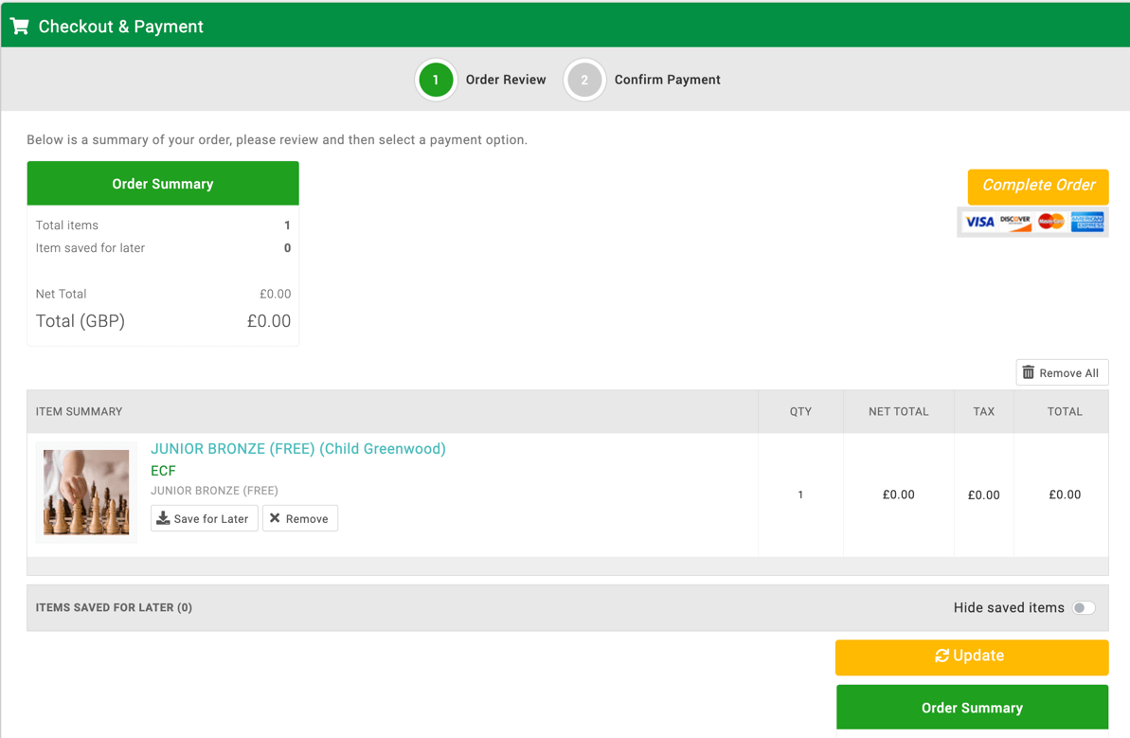Click the Checkout & Payment title
Viewport: 1130px width, 738px height.
pos(120,27)
